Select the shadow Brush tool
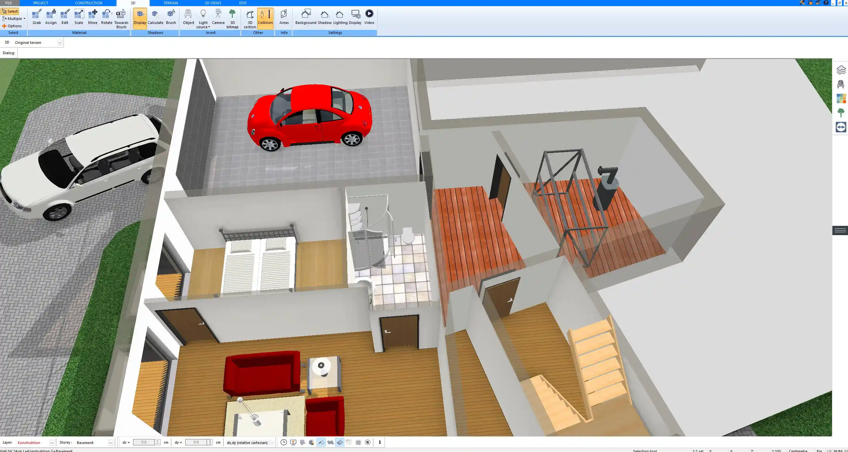Image resolution: width=848 pixels, height=452 pixels. pos(171,17)
